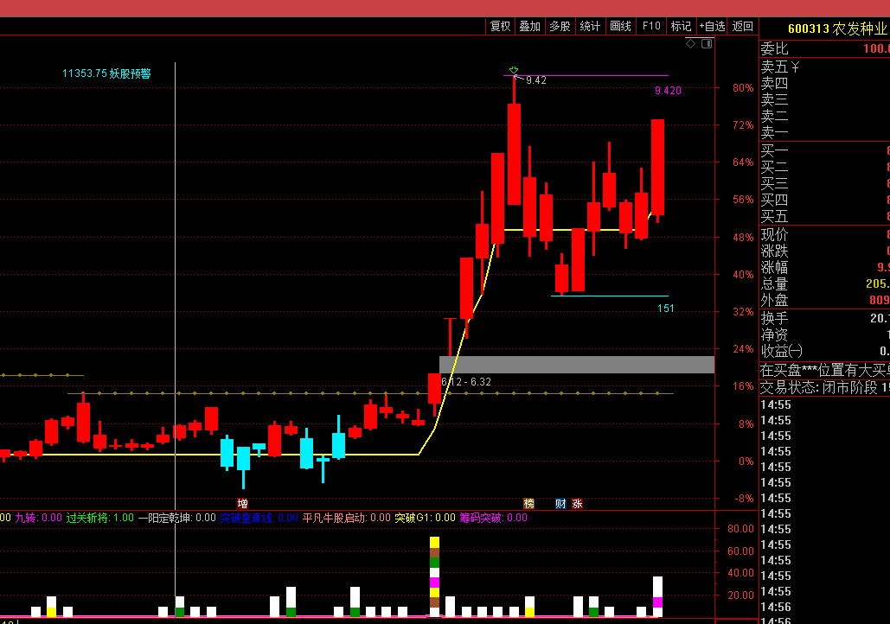Click the green down-arrow marker at the 9.42 high
The image size is (890, 624).
point(514,70)
